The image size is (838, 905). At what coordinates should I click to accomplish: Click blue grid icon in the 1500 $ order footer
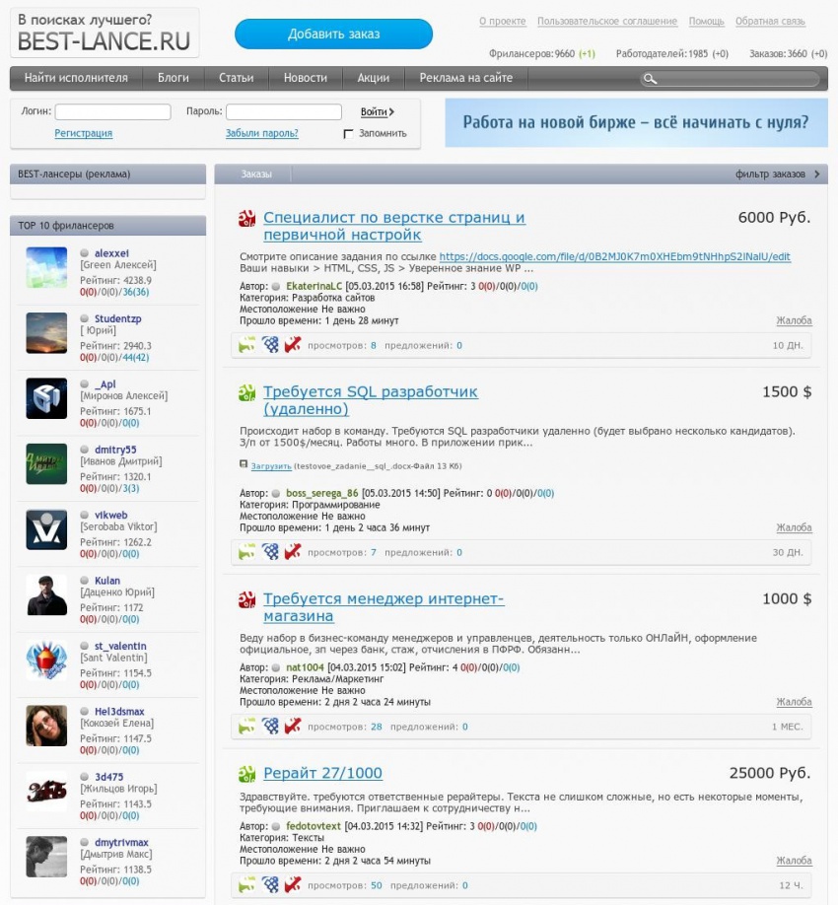(270, 552)
